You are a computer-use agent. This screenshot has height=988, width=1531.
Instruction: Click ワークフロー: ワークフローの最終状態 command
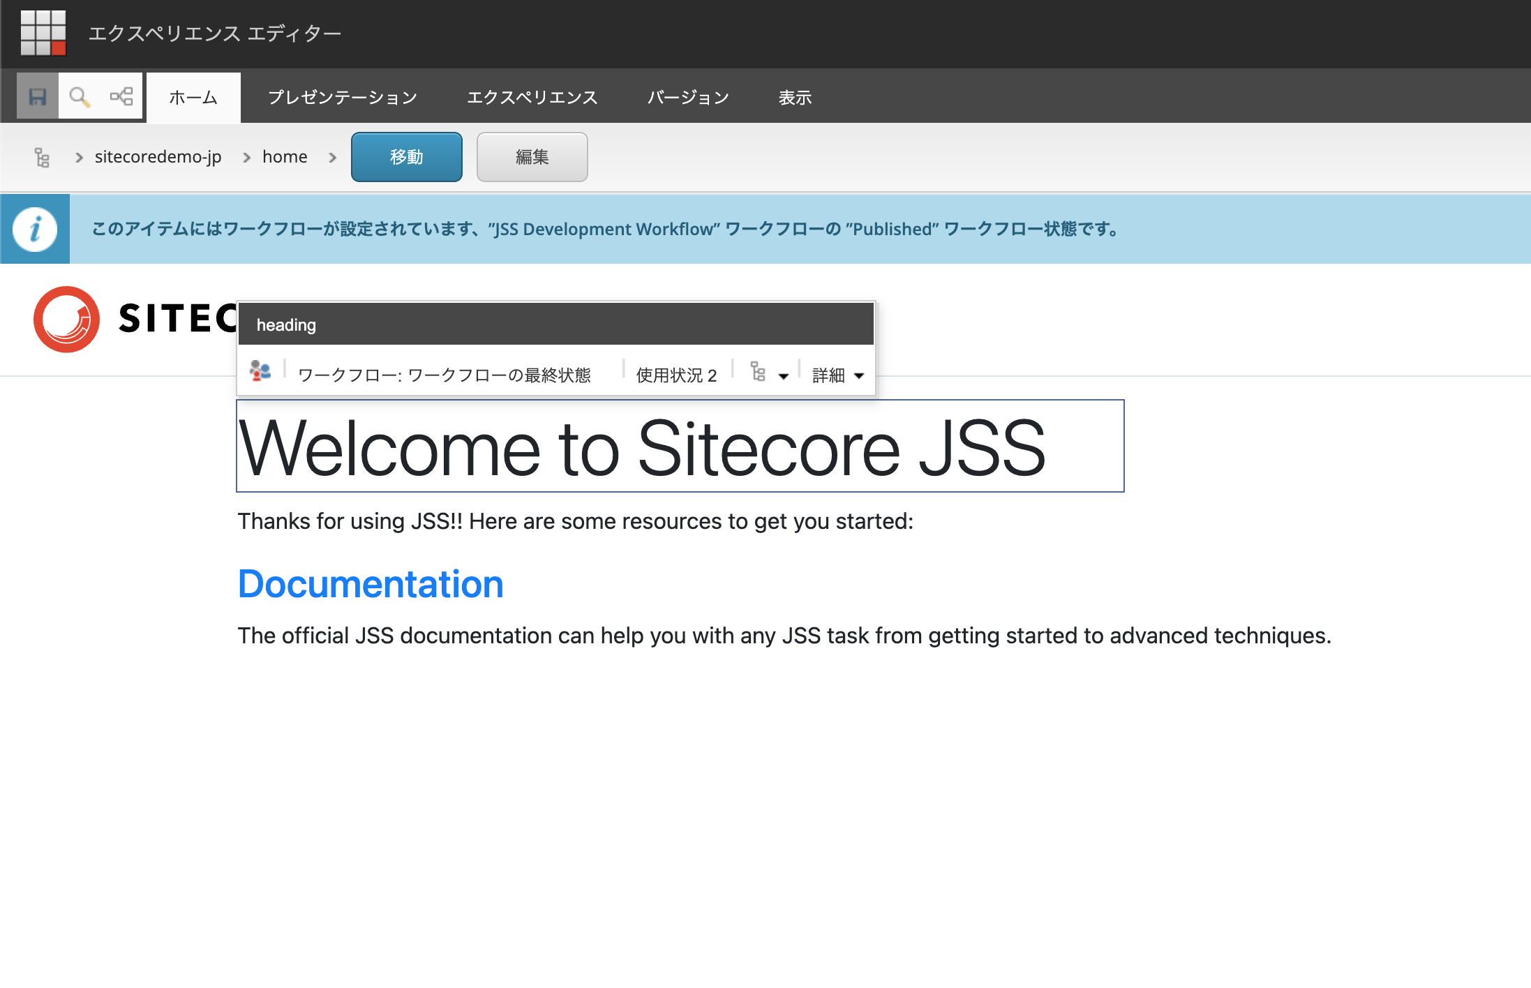pyautogui.click(x=445, y=375)
